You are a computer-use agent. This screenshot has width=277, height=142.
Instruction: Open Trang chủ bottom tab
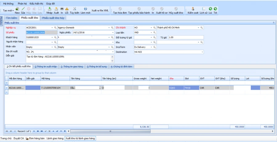pos(6,138)
